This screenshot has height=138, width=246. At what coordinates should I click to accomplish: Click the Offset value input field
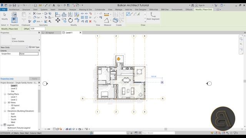(x=38, y=29)
